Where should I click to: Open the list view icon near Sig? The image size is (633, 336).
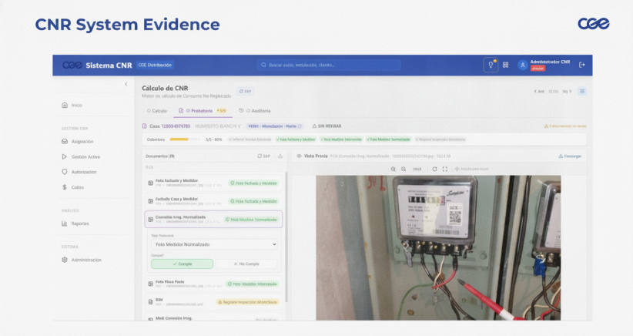point(581,91)
